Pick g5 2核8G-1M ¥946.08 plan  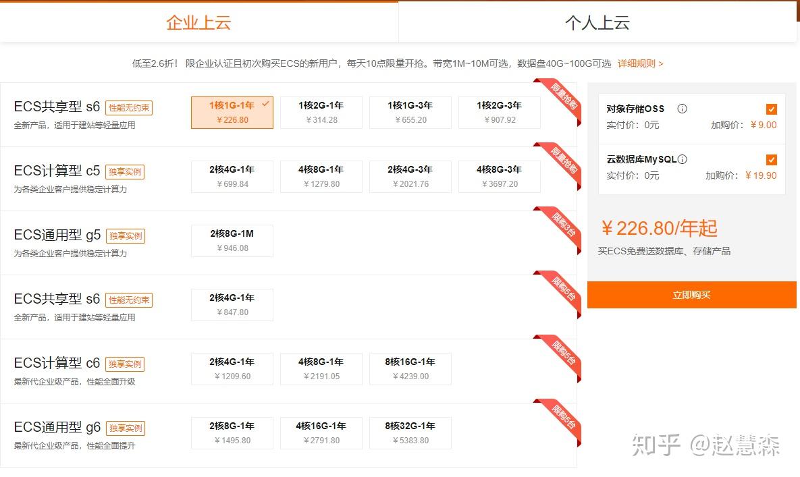tap(232, 241)
